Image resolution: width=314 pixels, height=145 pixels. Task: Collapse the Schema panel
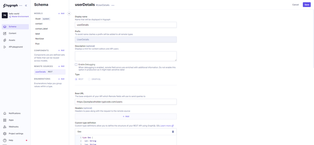pos(69,13)
